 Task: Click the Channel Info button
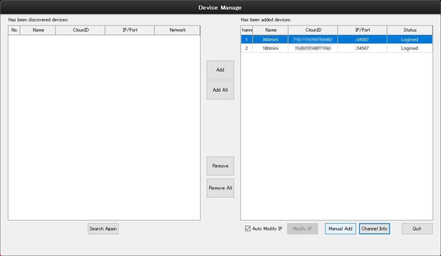(374, 229)
